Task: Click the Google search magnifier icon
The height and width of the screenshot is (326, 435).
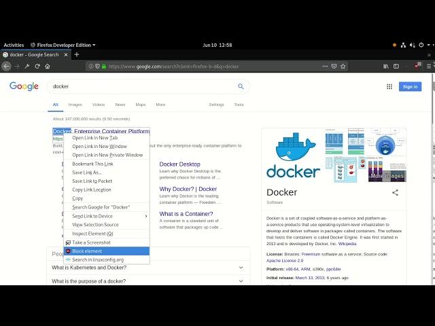Action: coord(241,86)
